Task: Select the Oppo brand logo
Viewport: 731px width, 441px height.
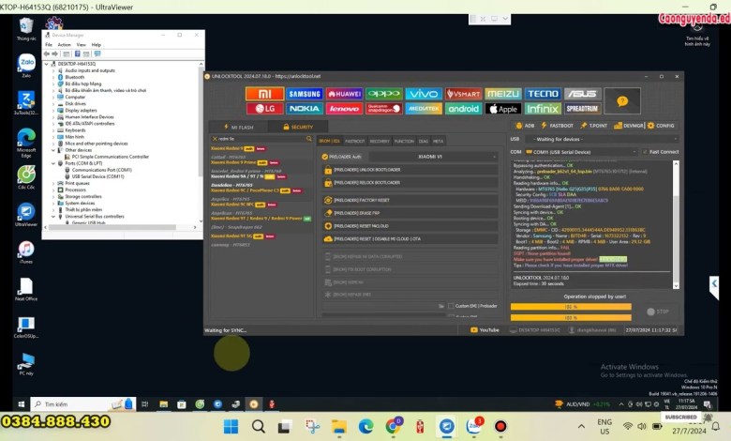Action: (x=383, y=94)
